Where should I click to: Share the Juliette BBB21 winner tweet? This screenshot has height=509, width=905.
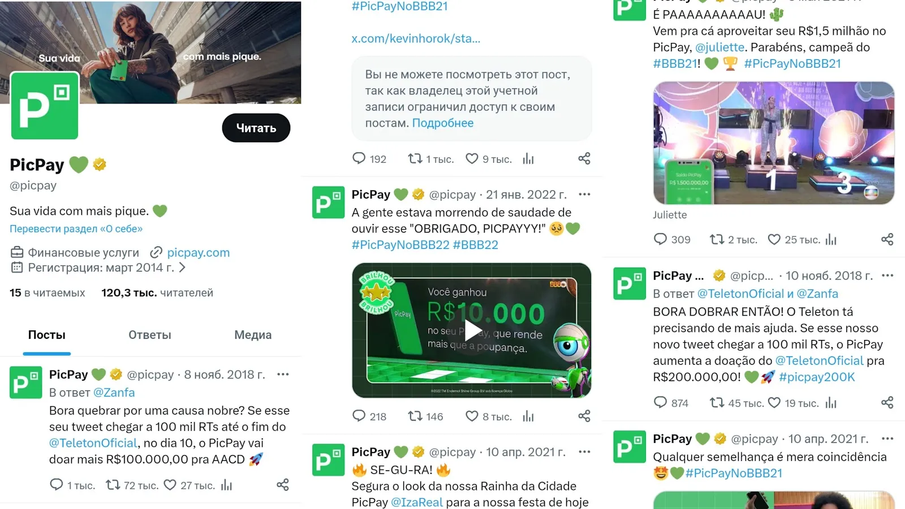pos(887,239)
